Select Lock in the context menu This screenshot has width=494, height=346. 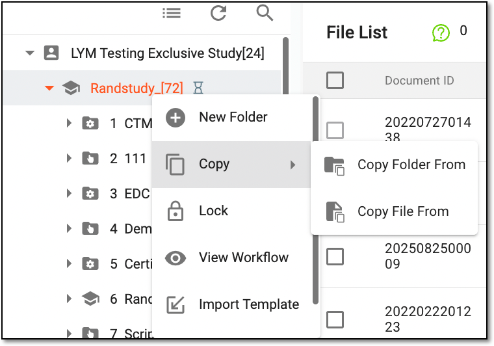231,211
